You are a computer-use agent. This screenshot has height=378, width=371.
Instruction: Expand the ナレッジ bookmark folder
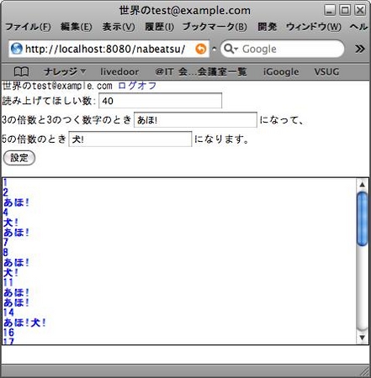pos(65,71)
